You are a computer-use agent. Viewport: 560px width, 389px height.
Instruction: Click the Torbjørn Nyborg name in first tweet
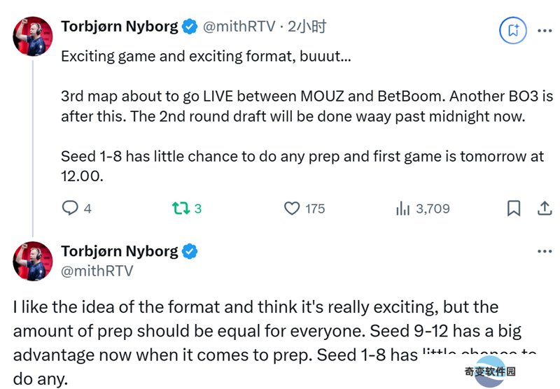(120, 27)
